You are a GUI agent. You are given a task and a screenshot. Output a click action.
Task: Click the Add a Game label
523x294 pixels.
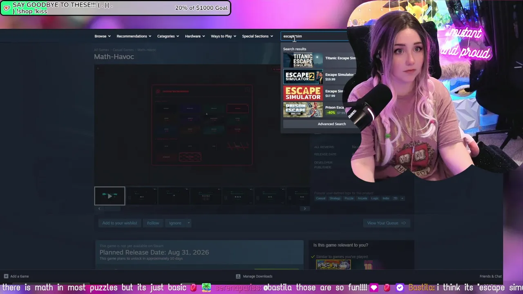(20, 276)
